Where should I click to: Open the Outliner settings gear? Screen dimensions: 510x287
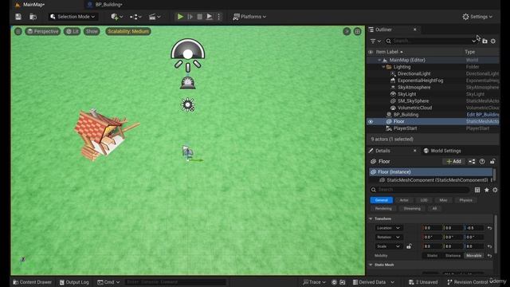point(493,41)
